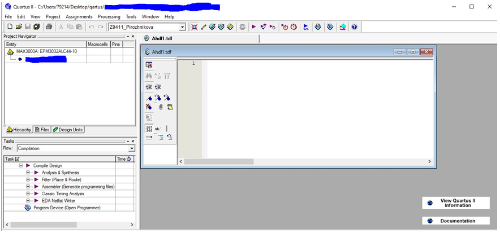Toggle the ab/ whitespace display icon

158,129
